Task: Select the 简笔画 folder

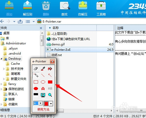Action: click(16, 74)
